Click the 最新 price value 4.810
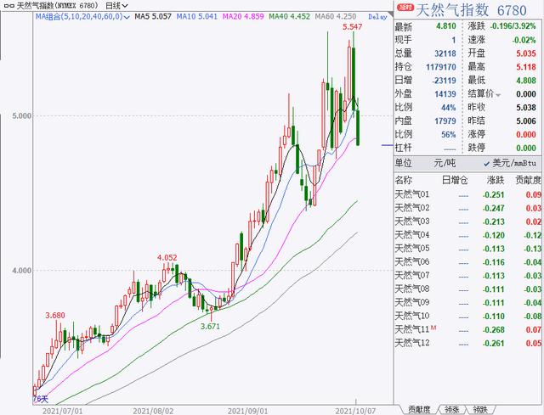Viewport: 544px width, 415px height. pyautogui.click(x=445, y=26)
